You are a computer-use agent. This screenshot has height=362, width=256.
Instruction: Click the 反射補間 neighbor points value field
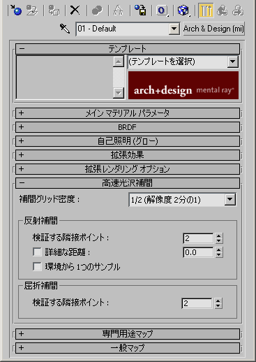(x=198, y=238)
